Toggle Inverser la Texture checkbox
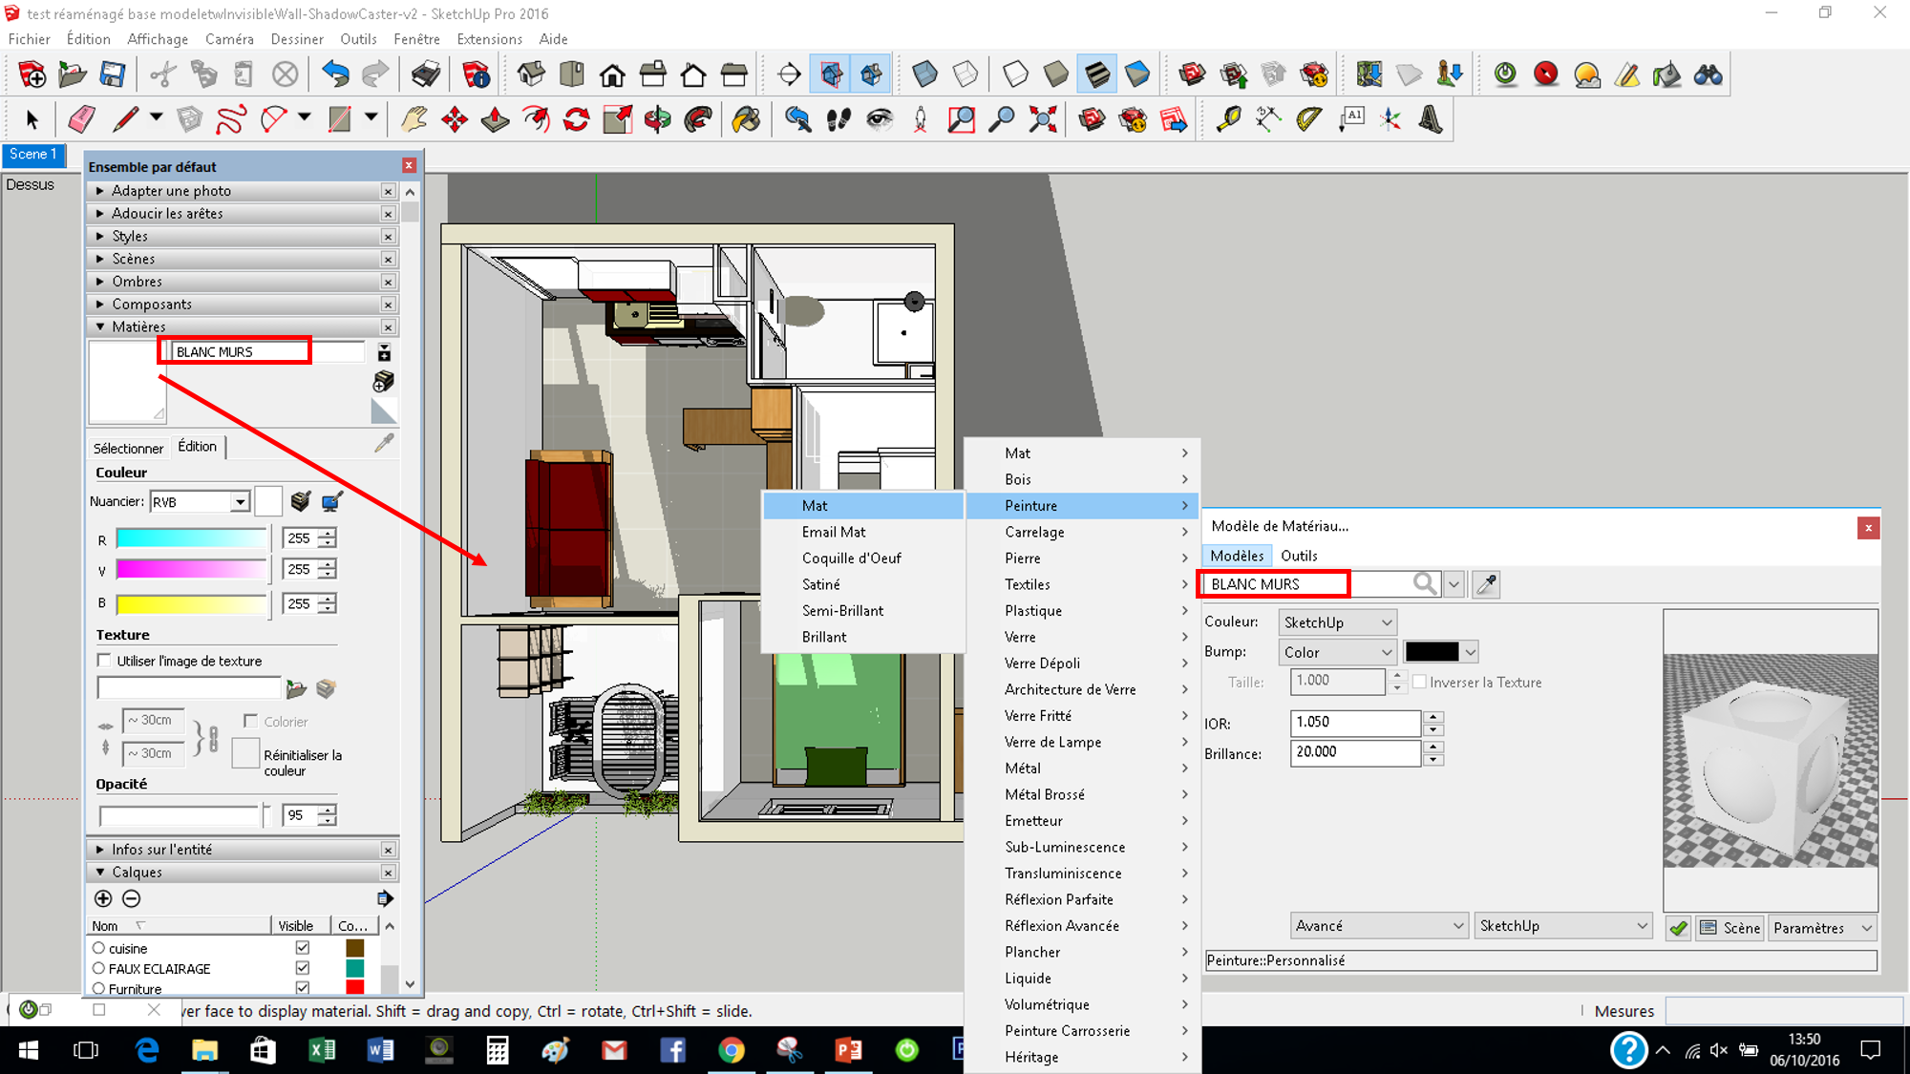The image size is (1910, 1074). (x=1419, y=682)
